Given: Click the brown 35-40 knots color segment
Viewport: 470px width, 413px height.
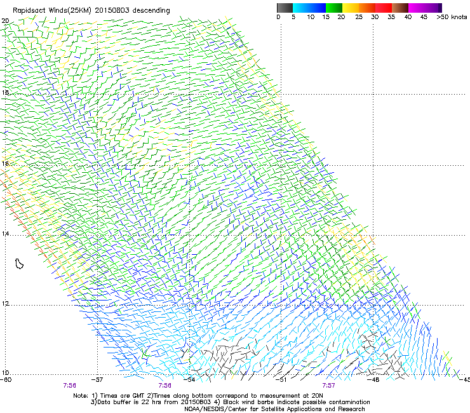Looking at the screenshot, I should (x=400, y=8).
